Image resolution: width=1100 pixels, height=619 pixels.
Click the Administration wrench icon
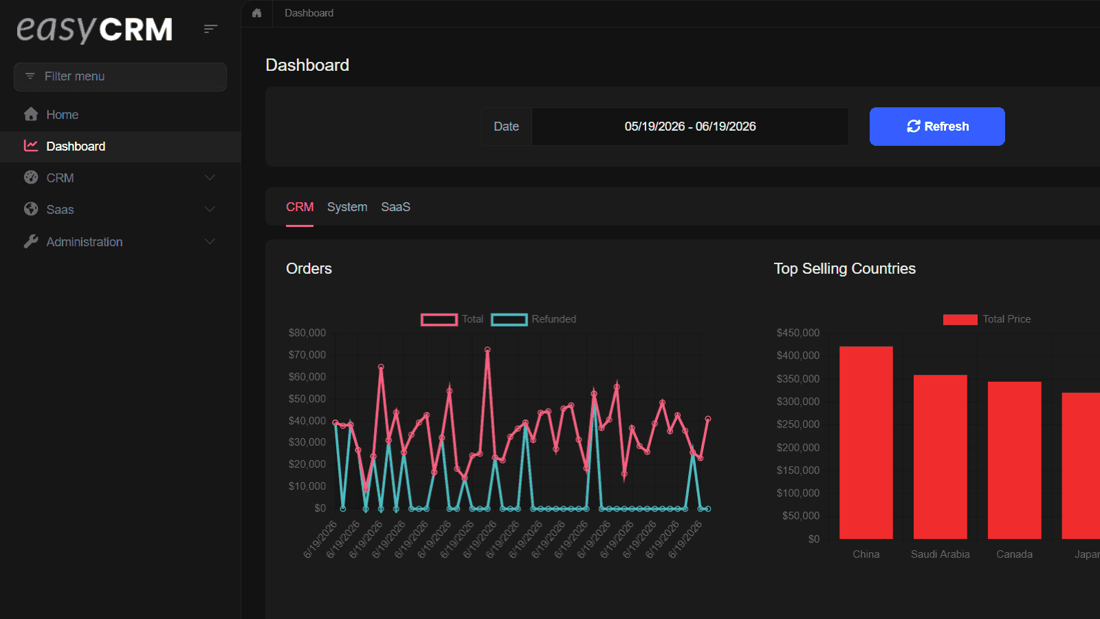coord(31,241)
